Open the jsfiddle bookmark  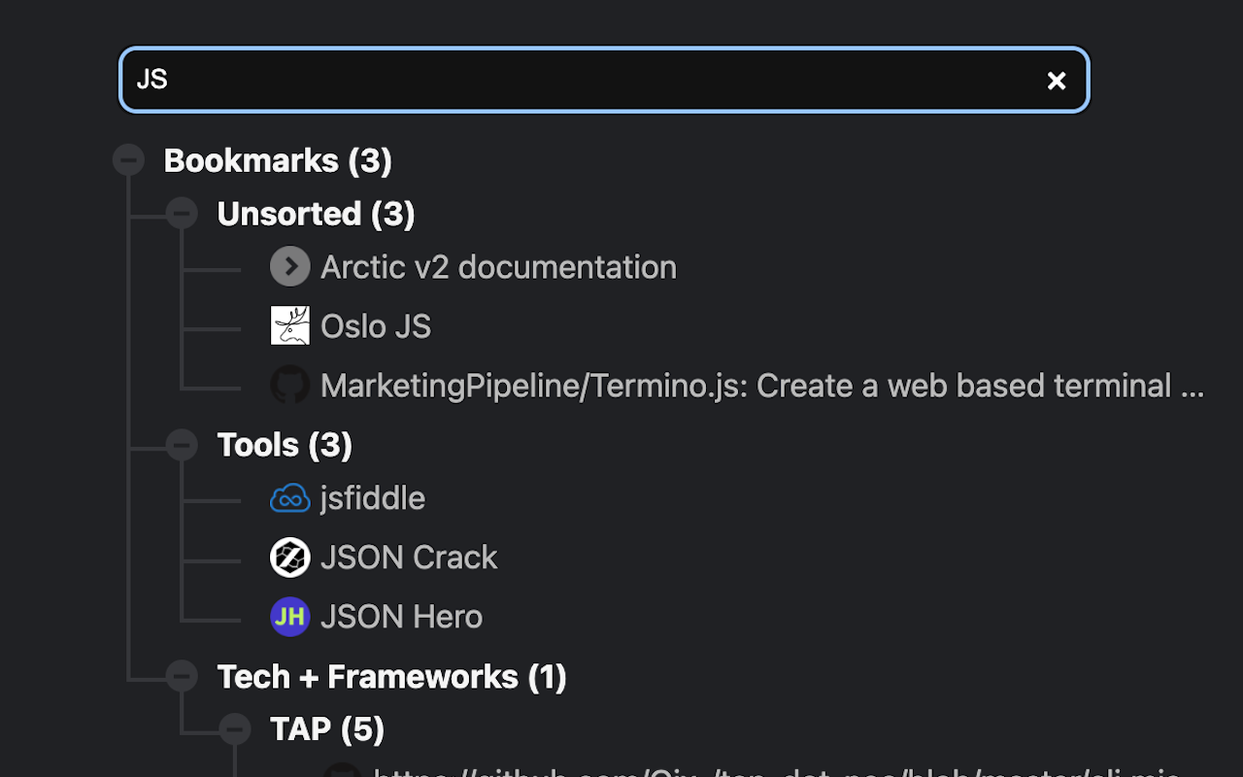[373, 498]
